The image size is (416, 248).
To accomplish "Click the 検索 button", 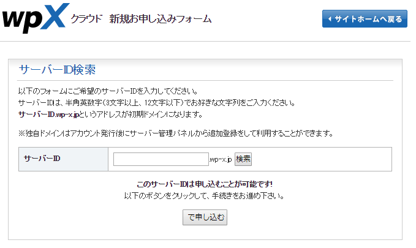I will point(243,159).
